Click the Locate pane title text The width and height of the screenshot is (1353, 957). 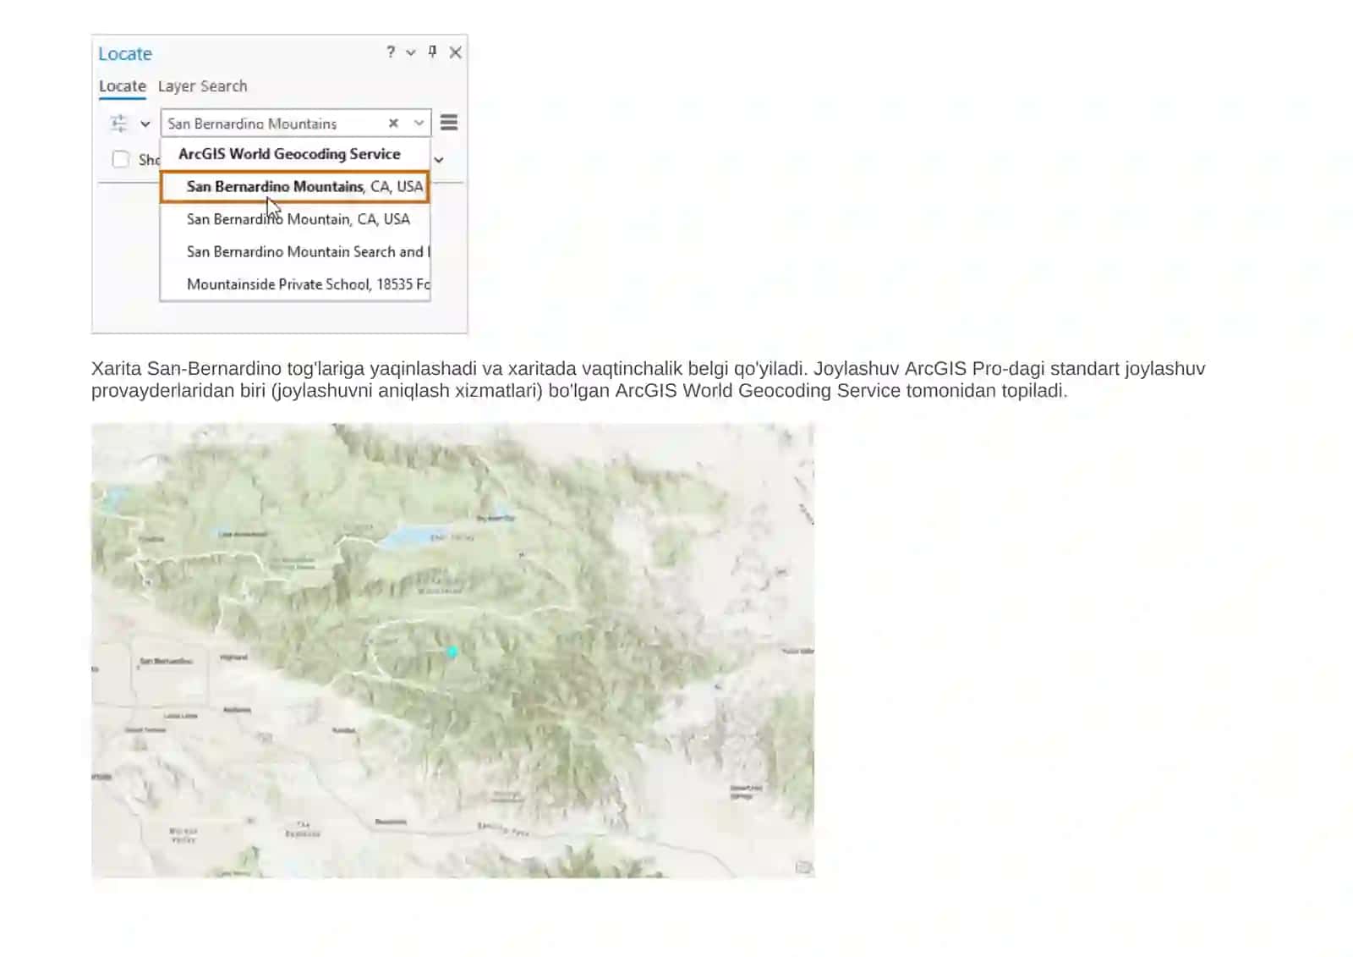(x=125, y=53)
